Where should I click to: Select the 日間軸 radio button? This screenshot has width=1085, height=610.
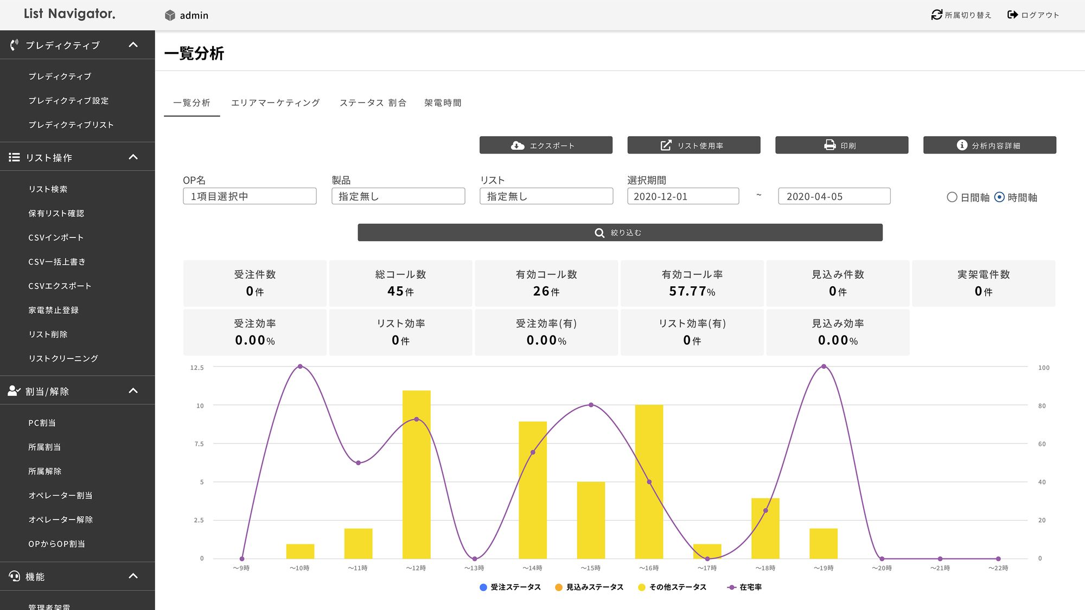[952, 197]
